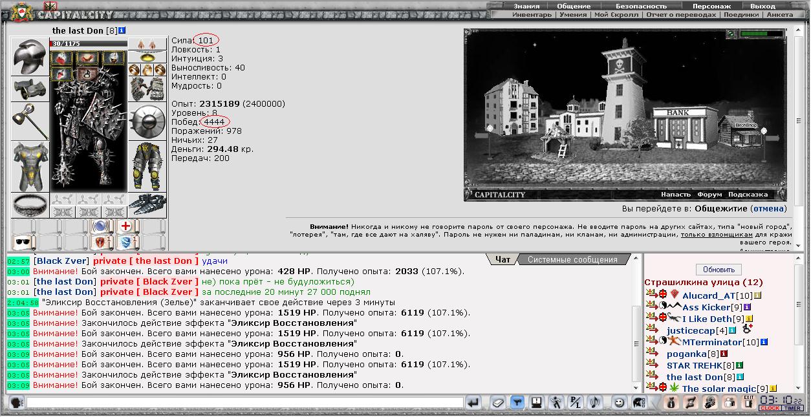Use the red cross healing scroll
The height and width of the screenshot is (417, 811).
(127, 226)
